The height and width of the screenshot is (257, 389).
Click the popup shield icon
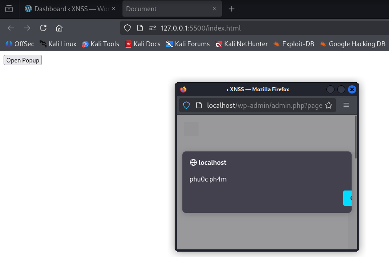186,105
